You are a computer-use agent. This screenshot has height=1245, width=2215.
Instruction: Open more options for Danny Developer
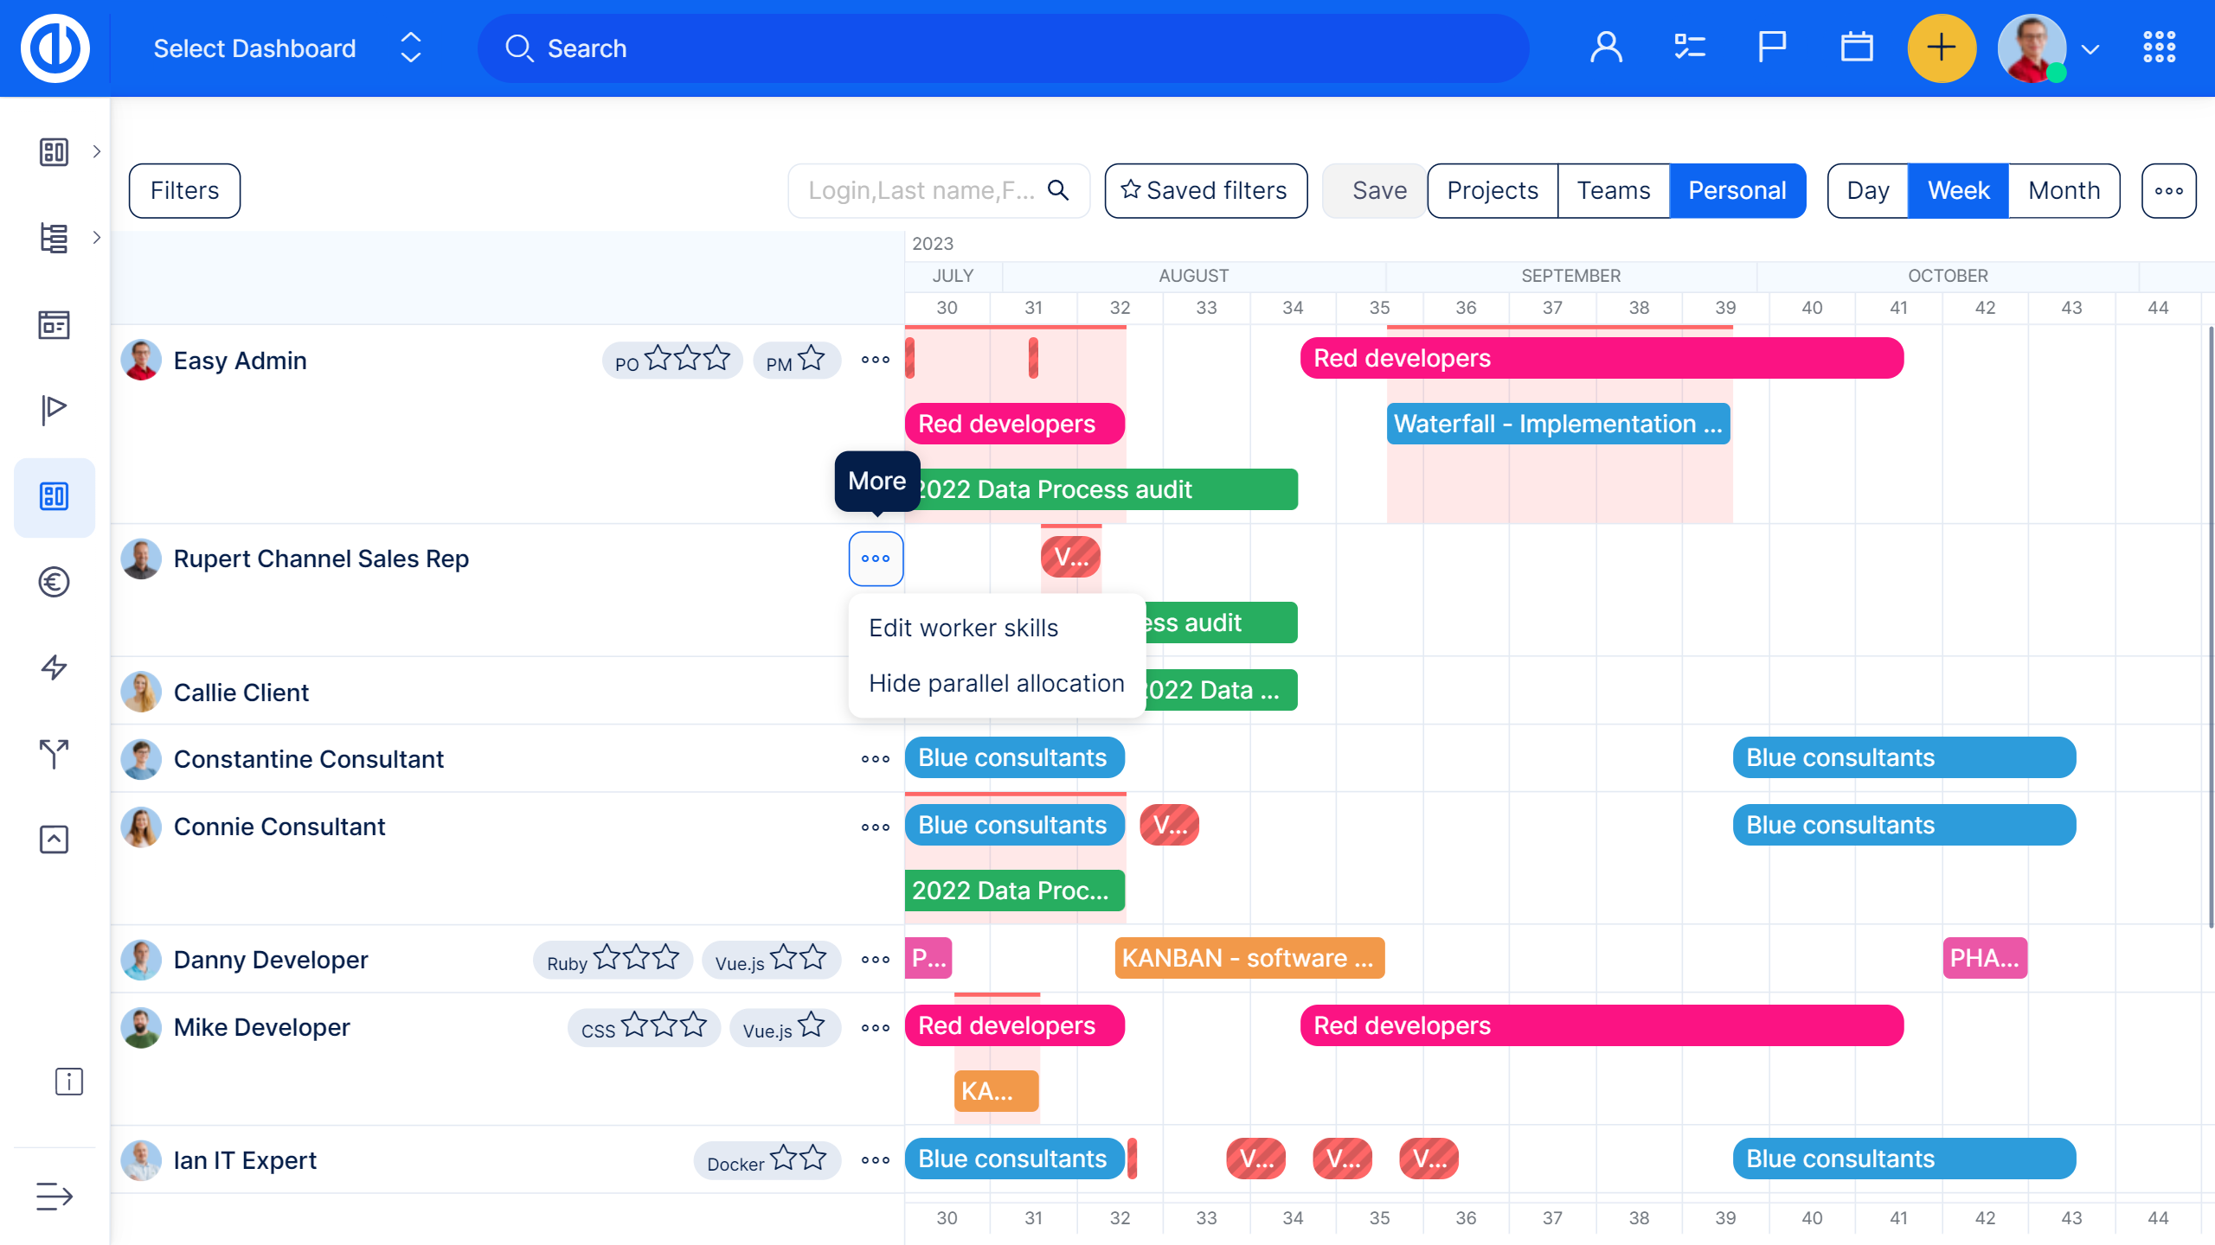(875, 960)
